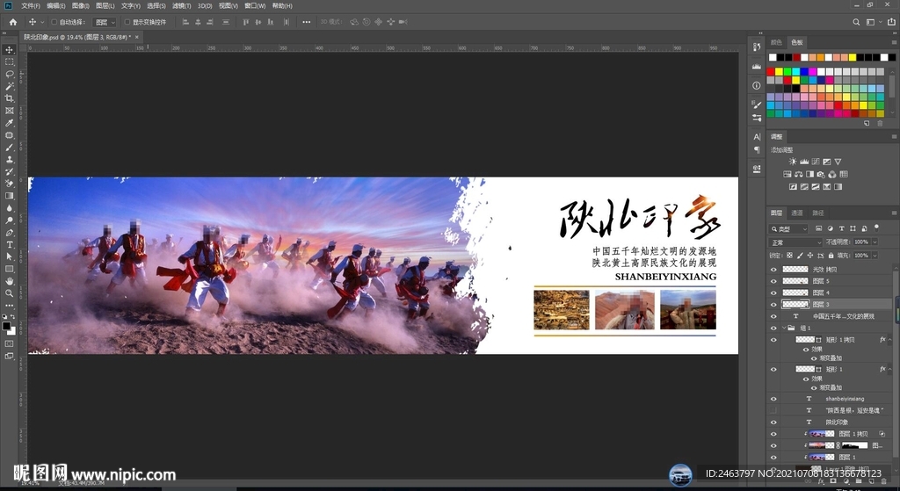Screen dimensions: 900x491
Task: Close the 陕北印象.psd document tab
Action: pos(136,37)
